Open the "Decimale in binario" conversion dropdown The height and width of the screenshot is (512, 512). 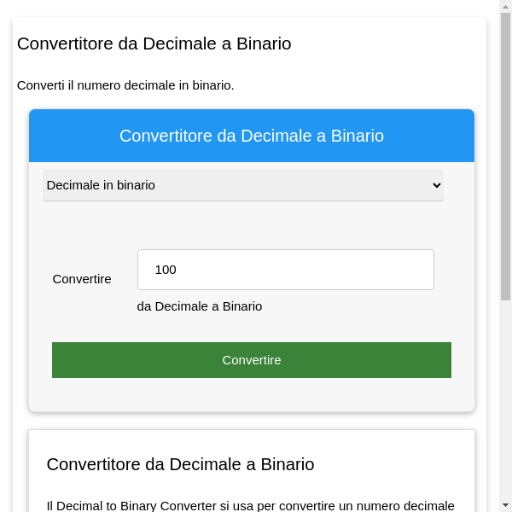click(242, 185)
